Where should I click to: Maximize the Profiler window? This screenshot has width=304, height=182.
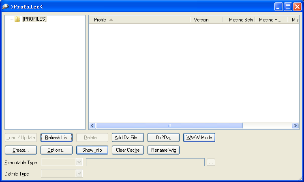pyautogui.click(x=288, y=7)
